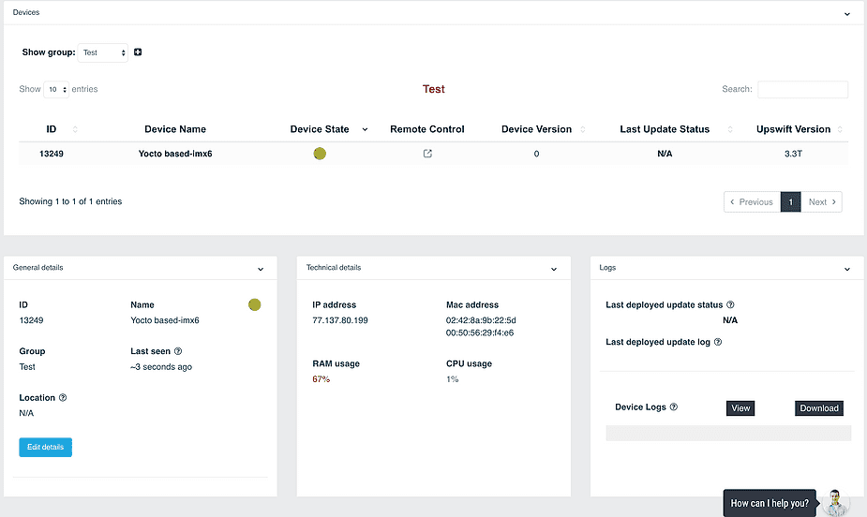Click RAM usage value 67%
The height and width of the screenshot is (517, 867).
pyautogui.click(x=321, y=379)
